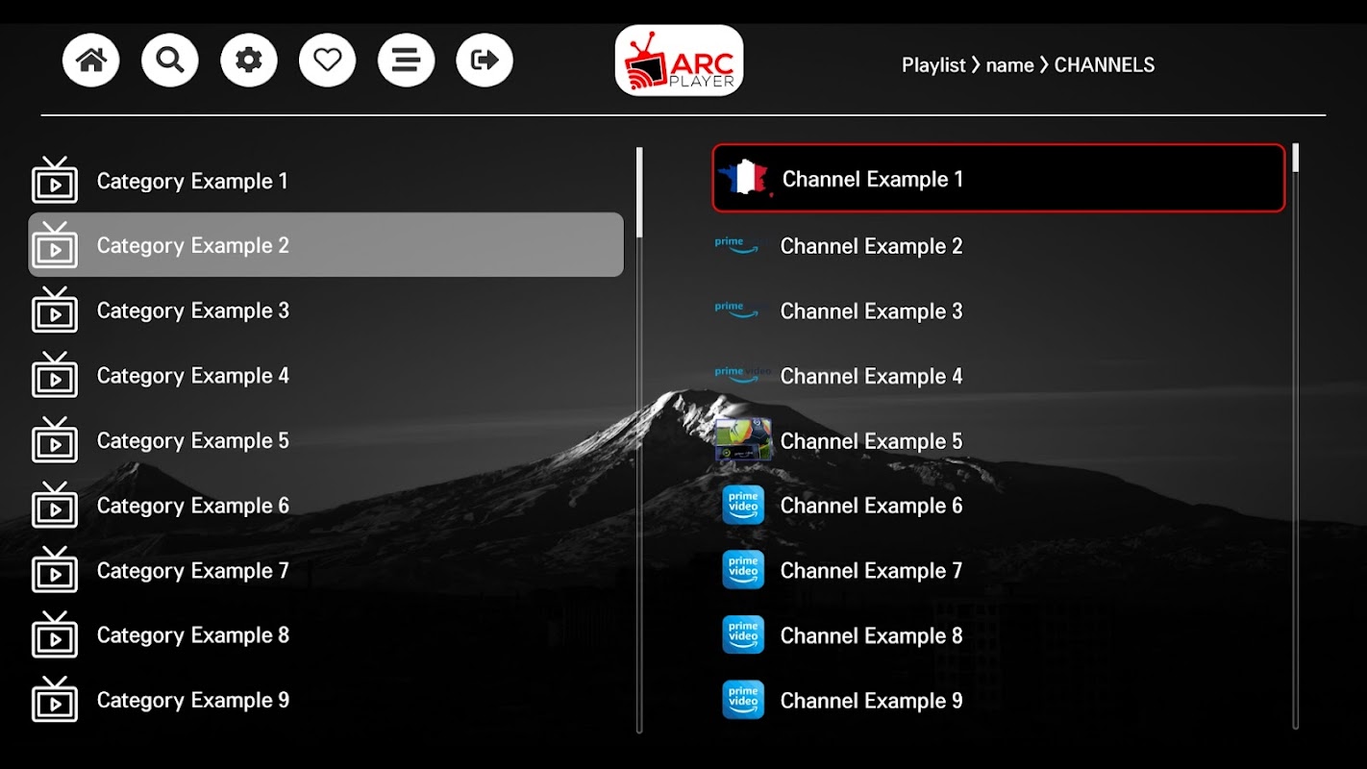The width and height of the screenshot is (1367, 769).
Task: Open the settings gear icon
Action: point(249,61)
